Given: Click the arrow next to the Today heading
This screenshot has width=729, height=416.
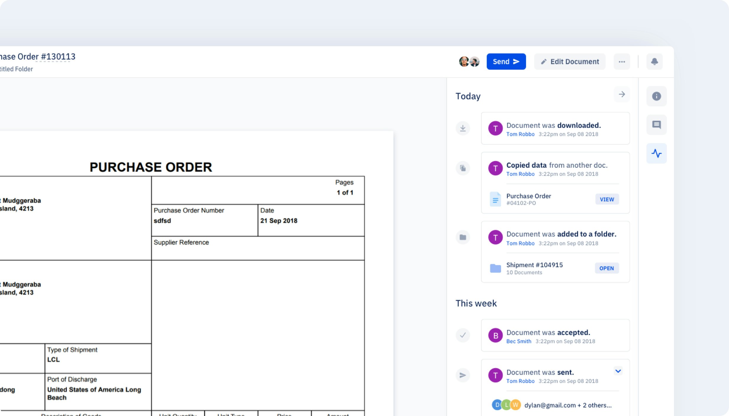Looking at the screenshot, I should (x=622, y=95).
